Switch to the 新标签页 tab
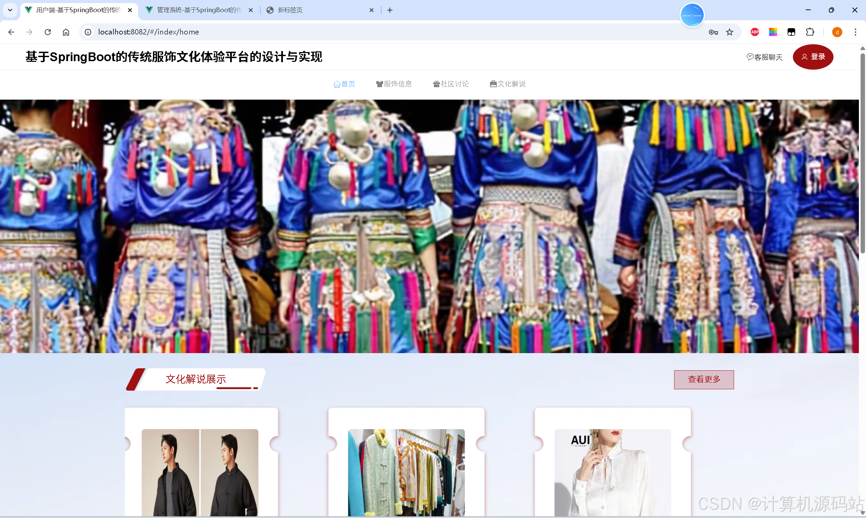 (x=290, y=10)
